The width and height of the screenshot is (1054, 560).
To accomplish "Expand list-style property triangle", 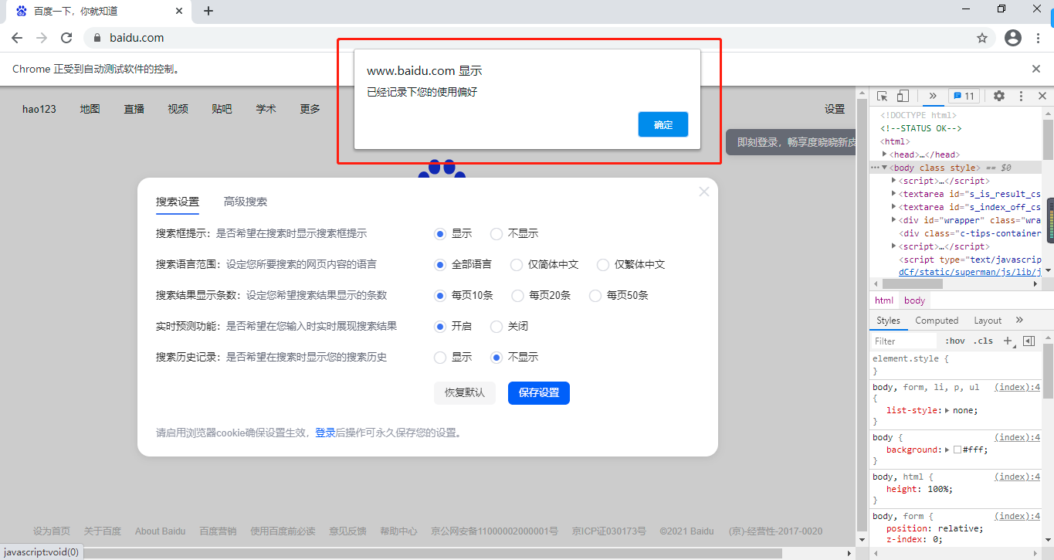I will click(947, 410).
